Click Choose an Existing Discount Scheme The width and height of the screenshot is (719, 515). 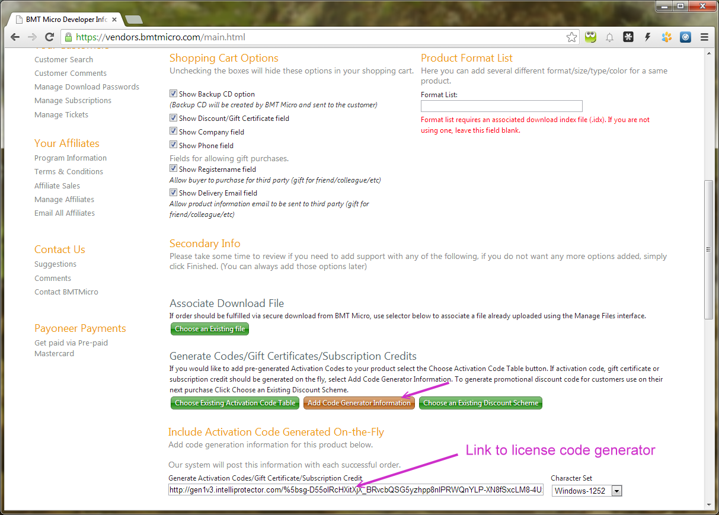coord(481,403)
